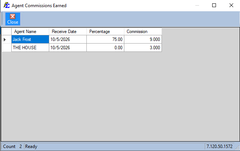Click Jack Frost's receive date 10/5/2026
The image size is (240, 151).
click(68, 39)
